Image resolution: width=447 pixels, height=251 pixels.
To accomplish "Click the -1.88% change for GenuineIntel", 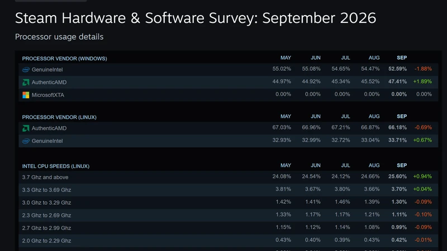I will [423, 69].
